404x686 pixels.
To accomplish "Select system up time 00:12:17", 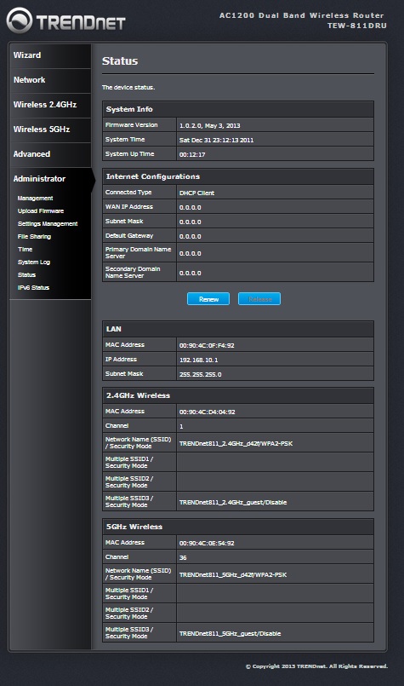I will point(192,154).
